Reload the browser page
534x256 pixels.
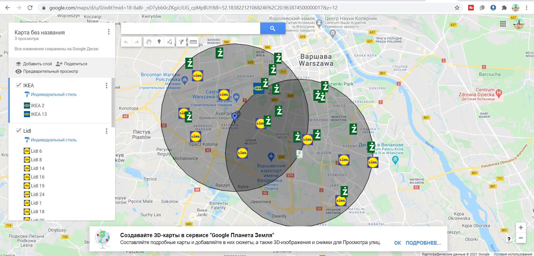point(30,8)
